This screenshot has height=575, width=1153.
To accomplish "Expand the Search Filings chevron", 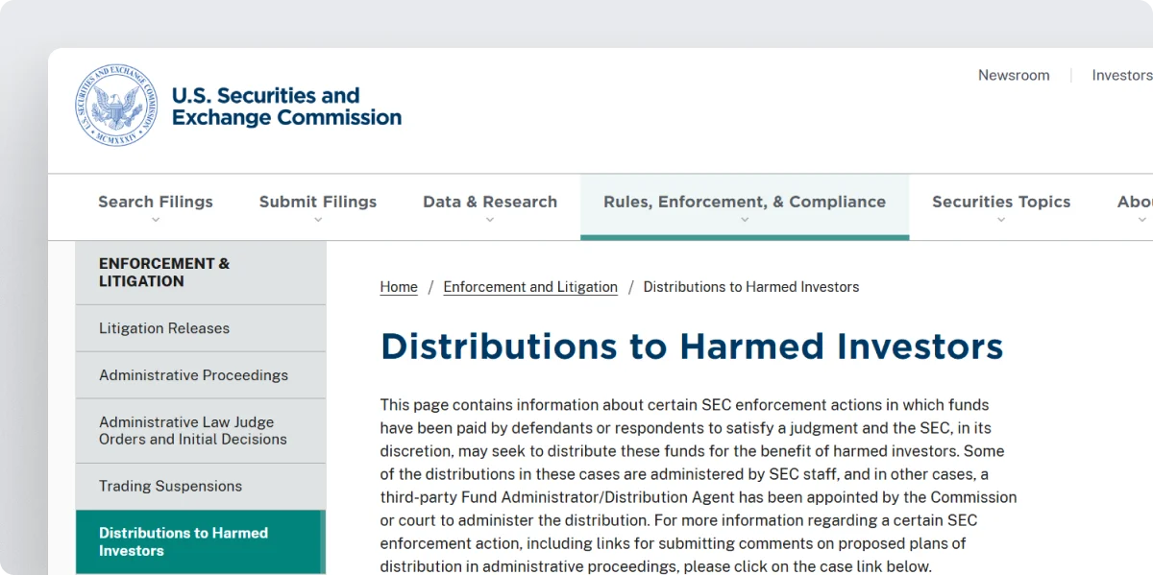I will tap(156, 219).
